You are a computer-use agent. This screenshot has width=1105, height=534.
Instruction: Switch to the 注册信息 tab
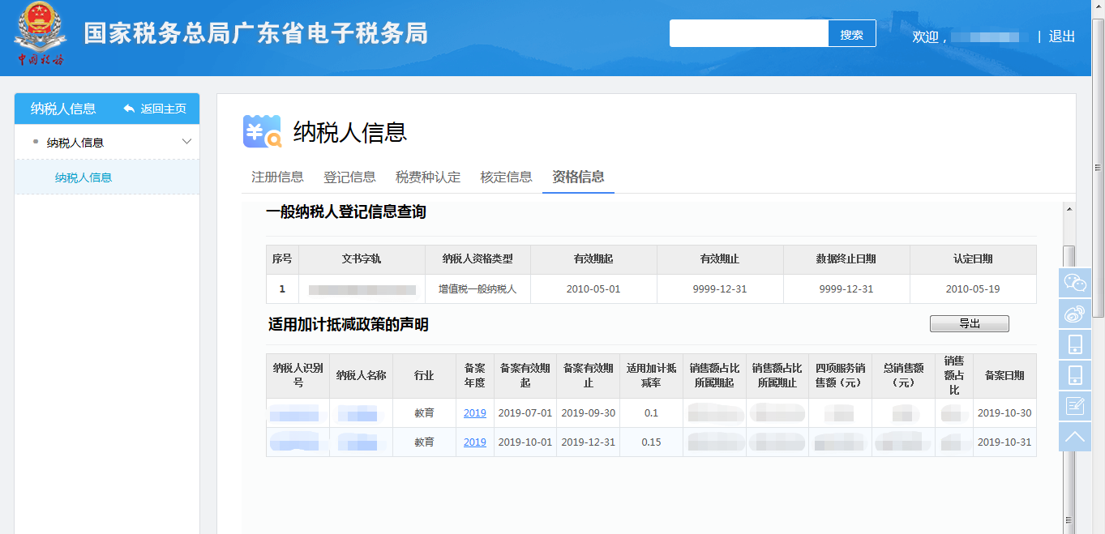pyautogui.click(x=277, y=177)
